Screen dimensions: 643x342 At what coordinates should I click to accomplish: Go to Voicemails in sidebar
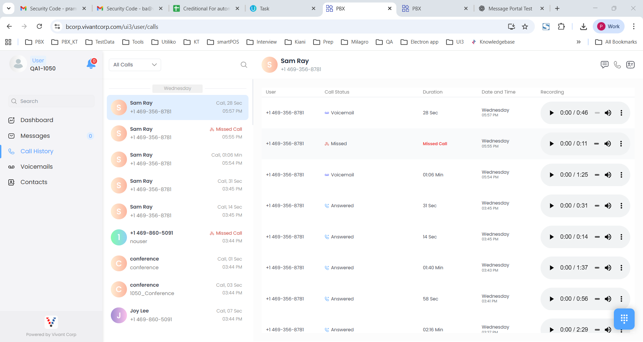pyautogui.click(x=37, y=167)
